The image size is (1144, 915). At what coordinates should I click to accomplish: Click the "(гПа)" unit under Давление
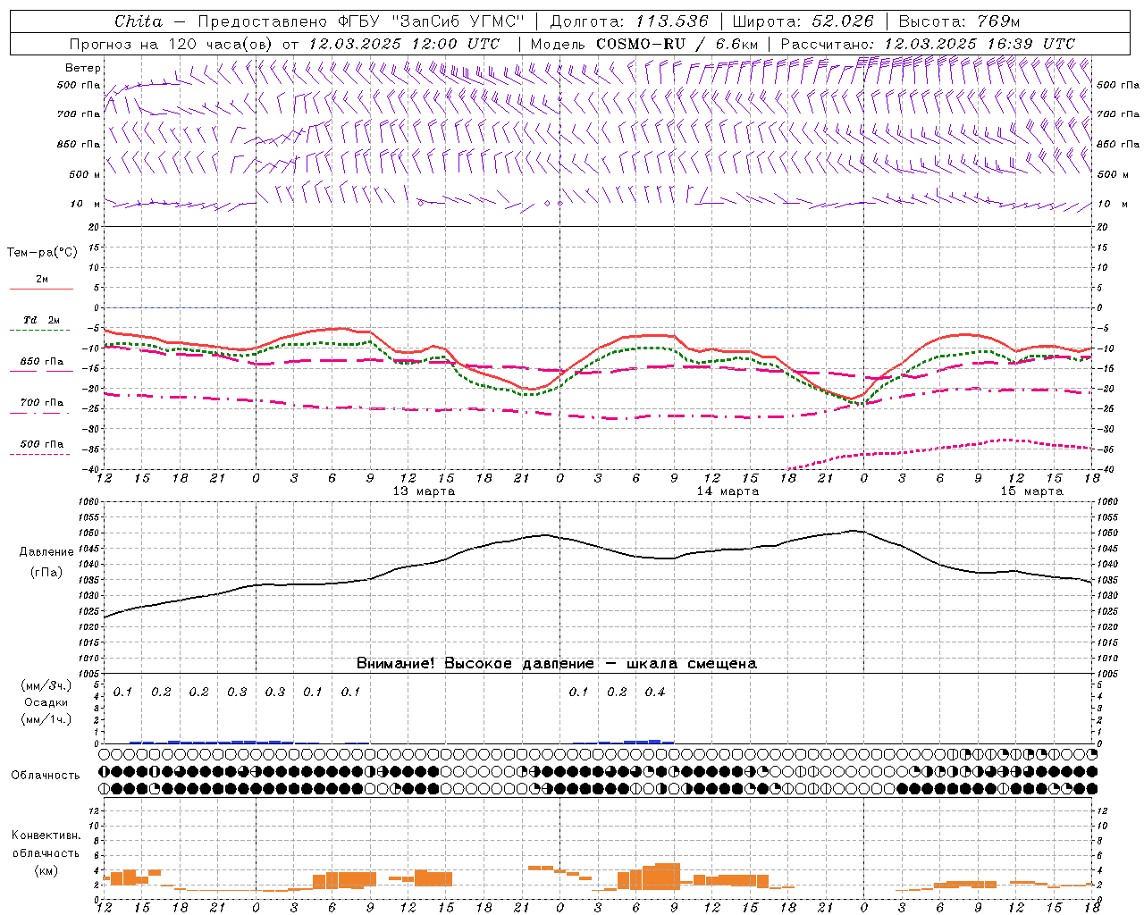click(x=46, y=573)
